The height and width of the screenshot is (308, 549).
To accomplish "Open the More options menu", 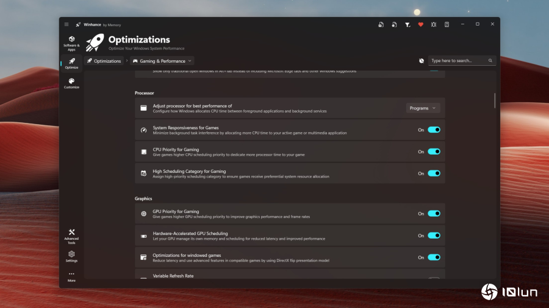I will click(x=71, y=276).
